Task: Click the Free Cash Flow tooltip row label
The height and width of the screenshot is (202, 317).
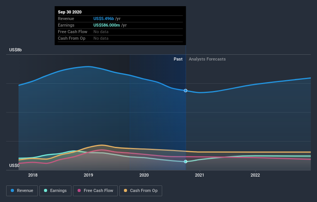Action: 73,32
